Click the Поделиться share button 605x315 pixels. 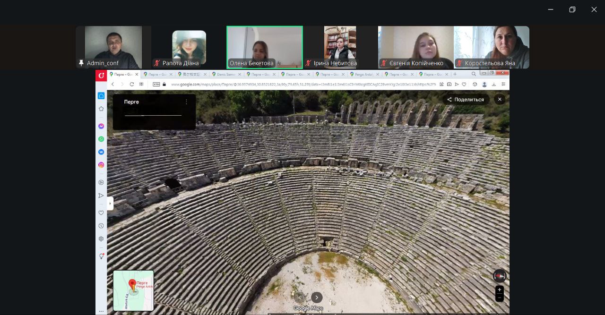coord(466,100)
